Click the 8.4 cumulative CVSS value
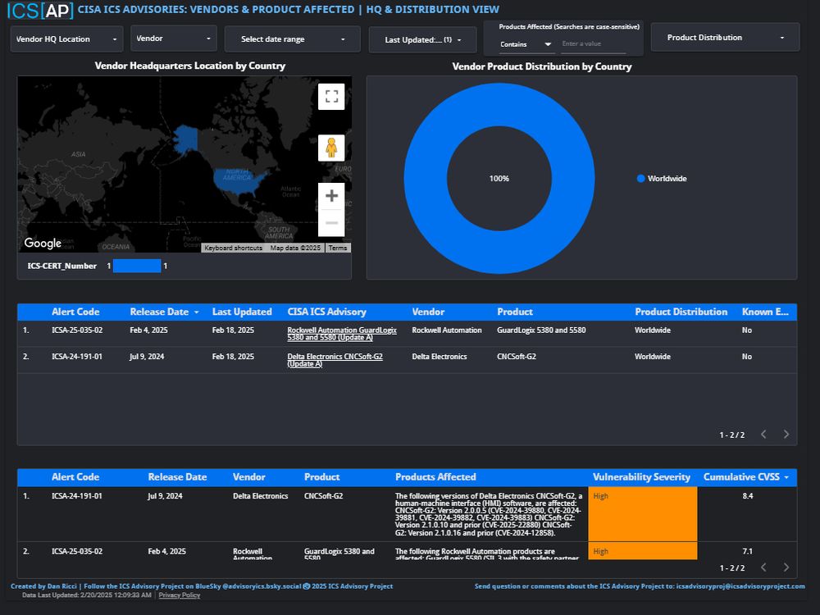Image resolution: width=820 pixels, height=615 pixels. (748, 496)
